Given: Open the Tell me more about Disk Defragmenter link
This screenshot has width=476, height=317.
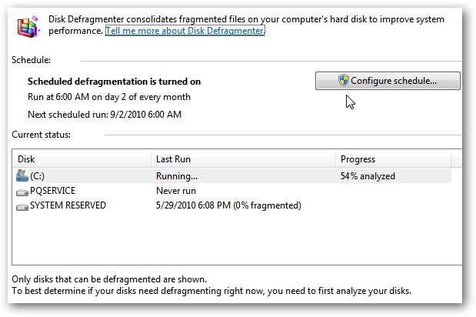Looking at the screenshot, I should click(x=185, y=30).
